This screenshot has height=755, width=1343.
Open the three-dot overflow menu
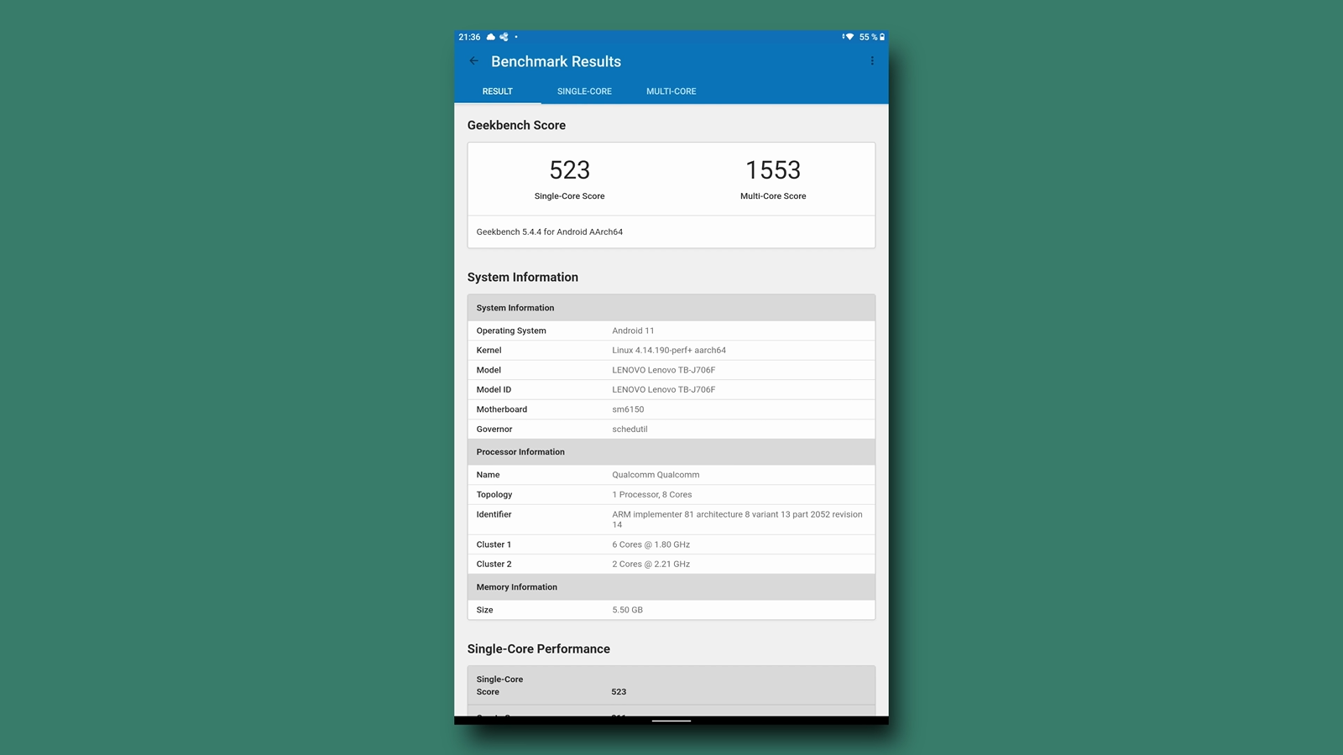[872, 61]
